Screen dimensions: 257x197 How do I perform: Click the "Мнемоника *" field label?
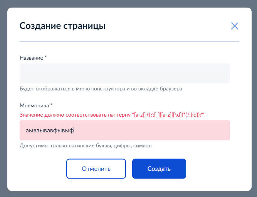(36, 105)
